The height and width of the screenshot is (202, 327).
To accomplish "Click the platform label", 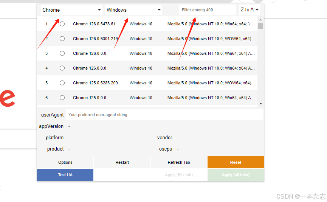I will click(x=55, y=138).
